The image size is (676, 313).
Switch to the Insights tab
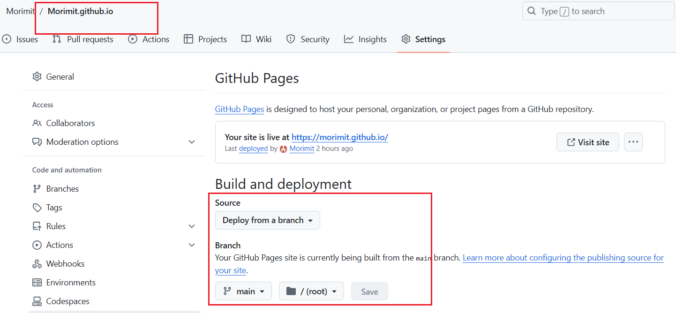[365, 39]
